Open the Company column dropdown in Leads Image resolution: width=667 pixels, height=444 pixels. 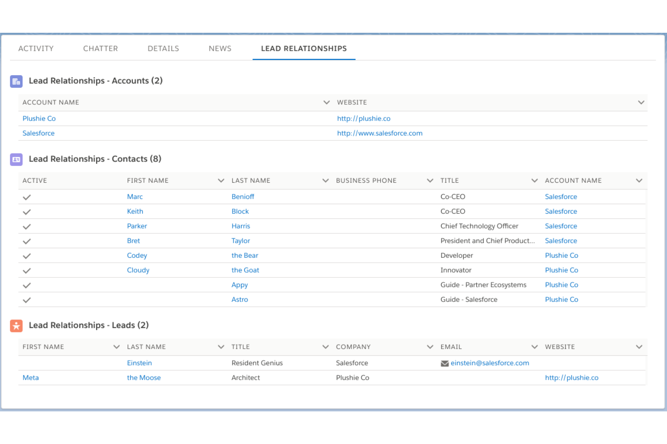click(429, 347)
